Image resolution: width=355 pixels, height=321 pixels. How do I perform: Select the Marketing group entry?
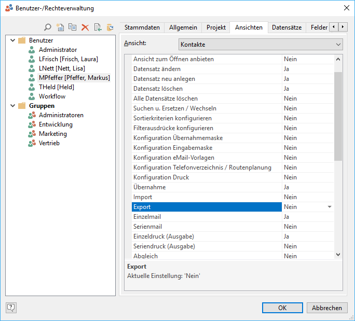pyautogui.click(x=53, y=134)
